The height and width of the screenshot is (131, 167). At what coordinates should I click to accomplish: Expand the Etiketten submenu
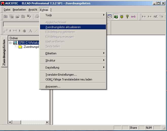point(73,53)
